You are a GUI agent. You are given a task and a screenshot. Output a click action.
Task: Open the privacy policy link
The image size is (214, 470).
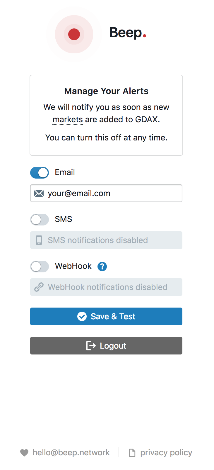pyautogui.click(x=166, y=453)
